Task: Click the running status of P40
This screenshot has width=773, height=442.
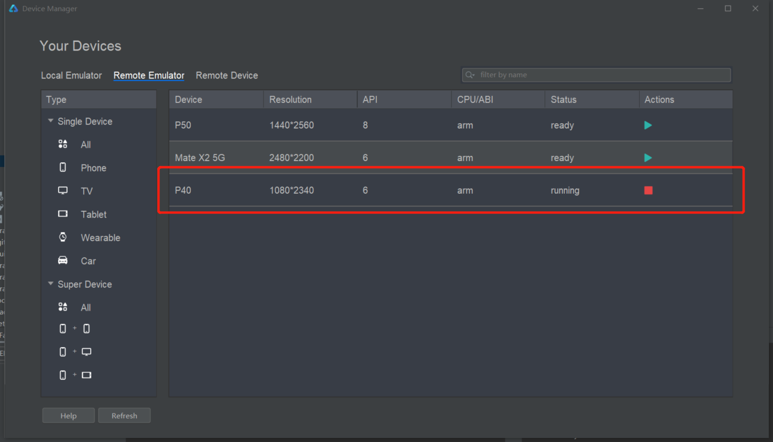Action: [x=565, y=190]
